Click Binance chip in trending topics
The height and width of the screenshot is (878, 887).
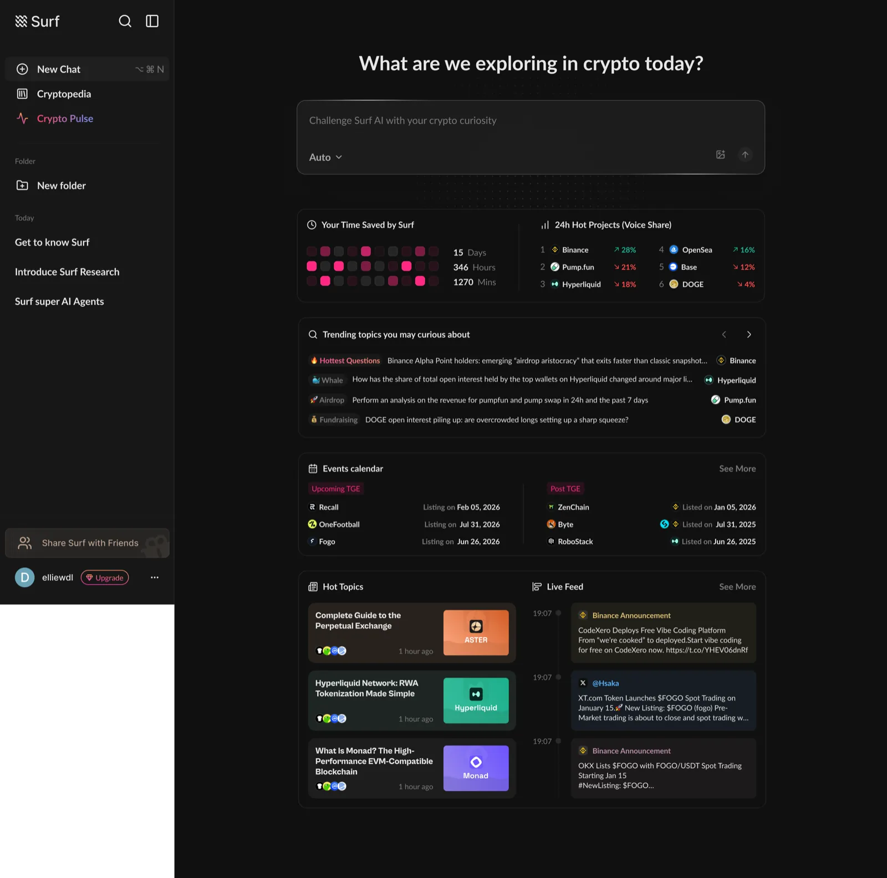coord(736,361)
